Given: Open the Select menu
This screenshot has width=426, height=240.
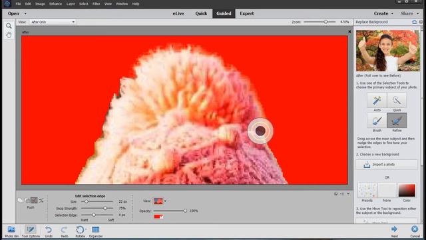Looking at the screenshot, I should click(84, 4).
